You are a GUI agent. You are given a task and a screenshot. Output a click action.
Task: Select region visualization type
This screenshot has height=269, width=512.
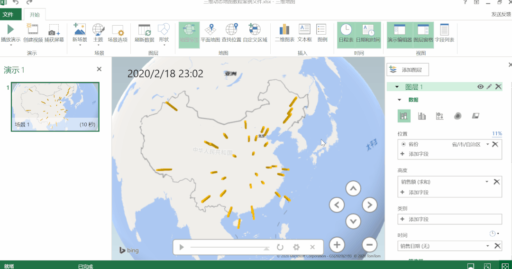tap(475, 116)
